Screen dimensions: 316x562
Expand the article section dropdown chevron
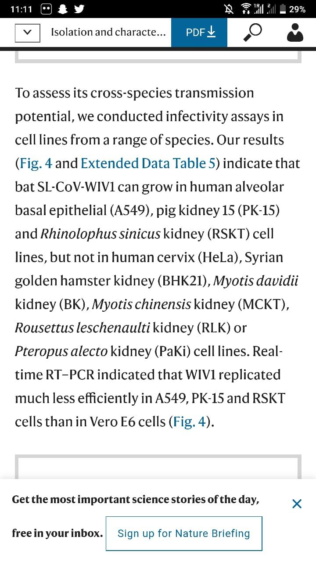[x=27, y=32]
